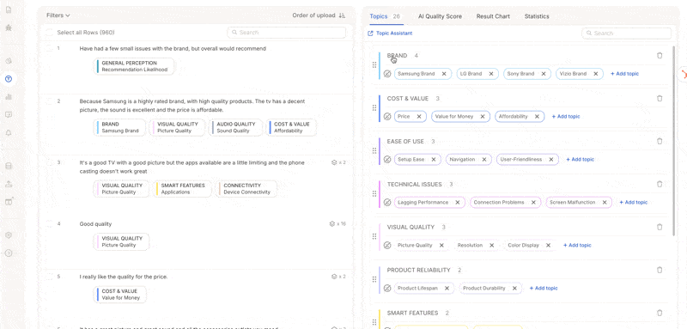Remove the Vizio Brand topic chip
Screen dimensions: 687x329
(x=595, y=74)
